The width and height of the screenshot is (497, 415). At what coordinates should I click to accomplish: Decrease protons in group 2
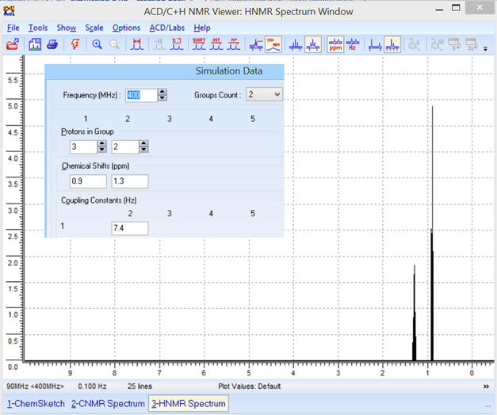tap(143, 150)
